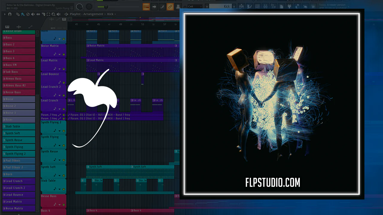Viewport: 383px width, 215px height.
Task: Mute the Synth Soft track
Action: point(64,176)
